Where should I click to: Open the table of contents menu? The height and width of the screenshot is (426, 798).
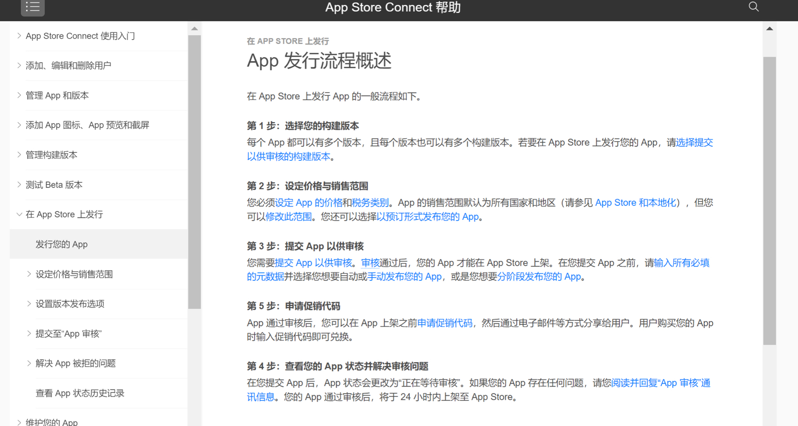pos(33,7)
